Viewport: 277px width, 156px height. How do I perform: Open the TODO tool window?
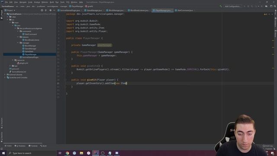click(8, 146)
